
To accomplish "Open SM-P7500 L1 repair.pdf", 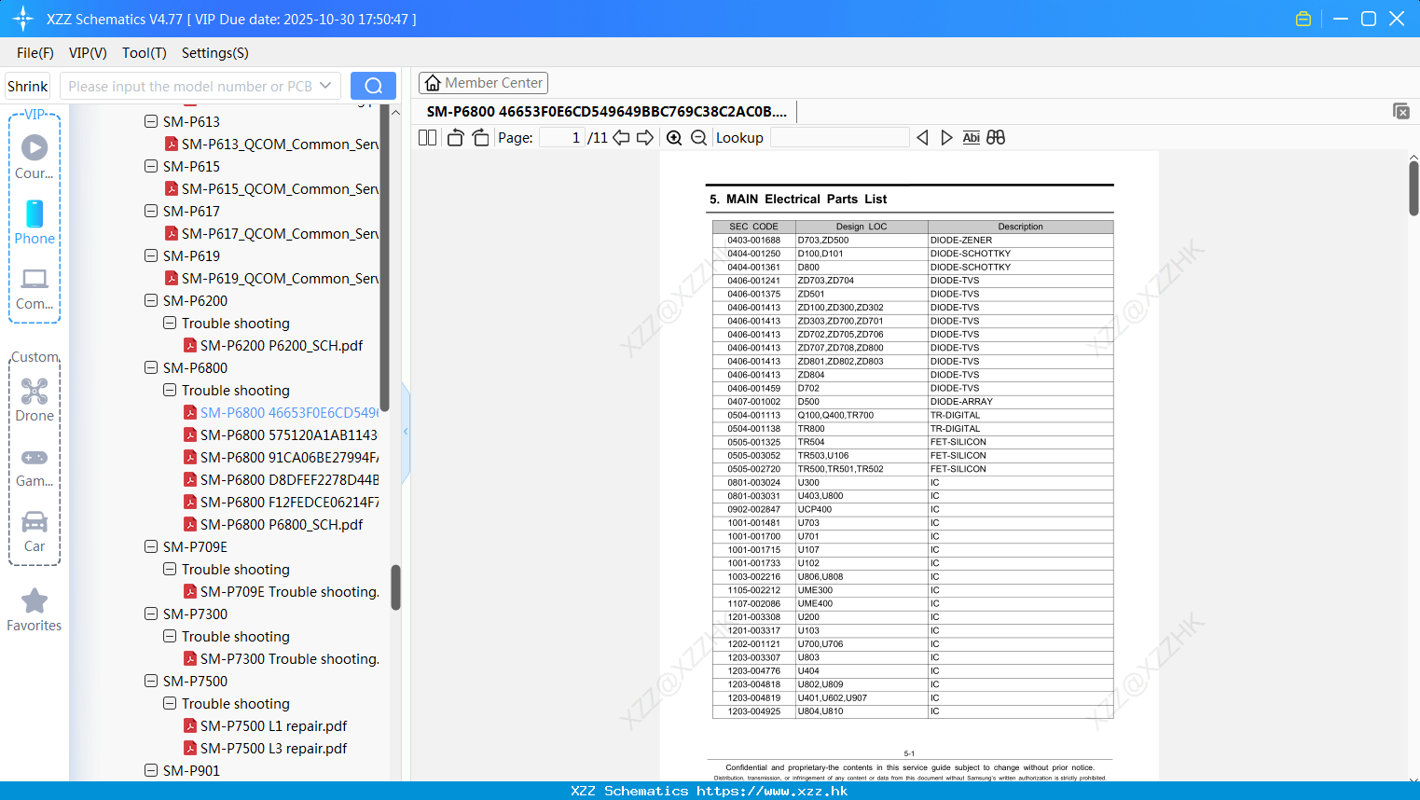I will (x=274, y=725).
